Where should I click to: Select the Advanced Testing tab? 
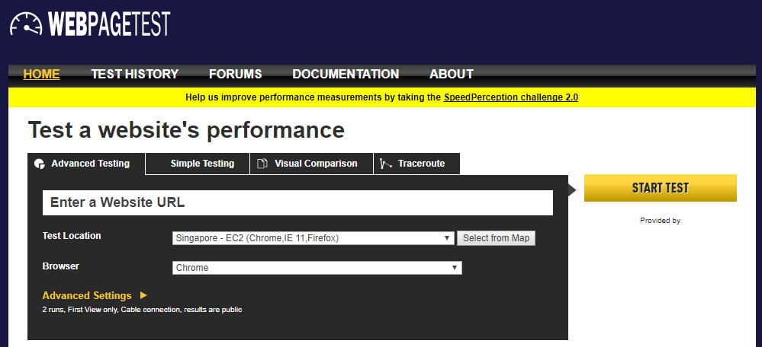86,164
